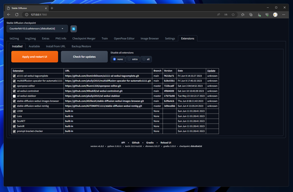Click the Extension column header
Viewport: 293px width, 192px height.
click(x=18, y=71)
